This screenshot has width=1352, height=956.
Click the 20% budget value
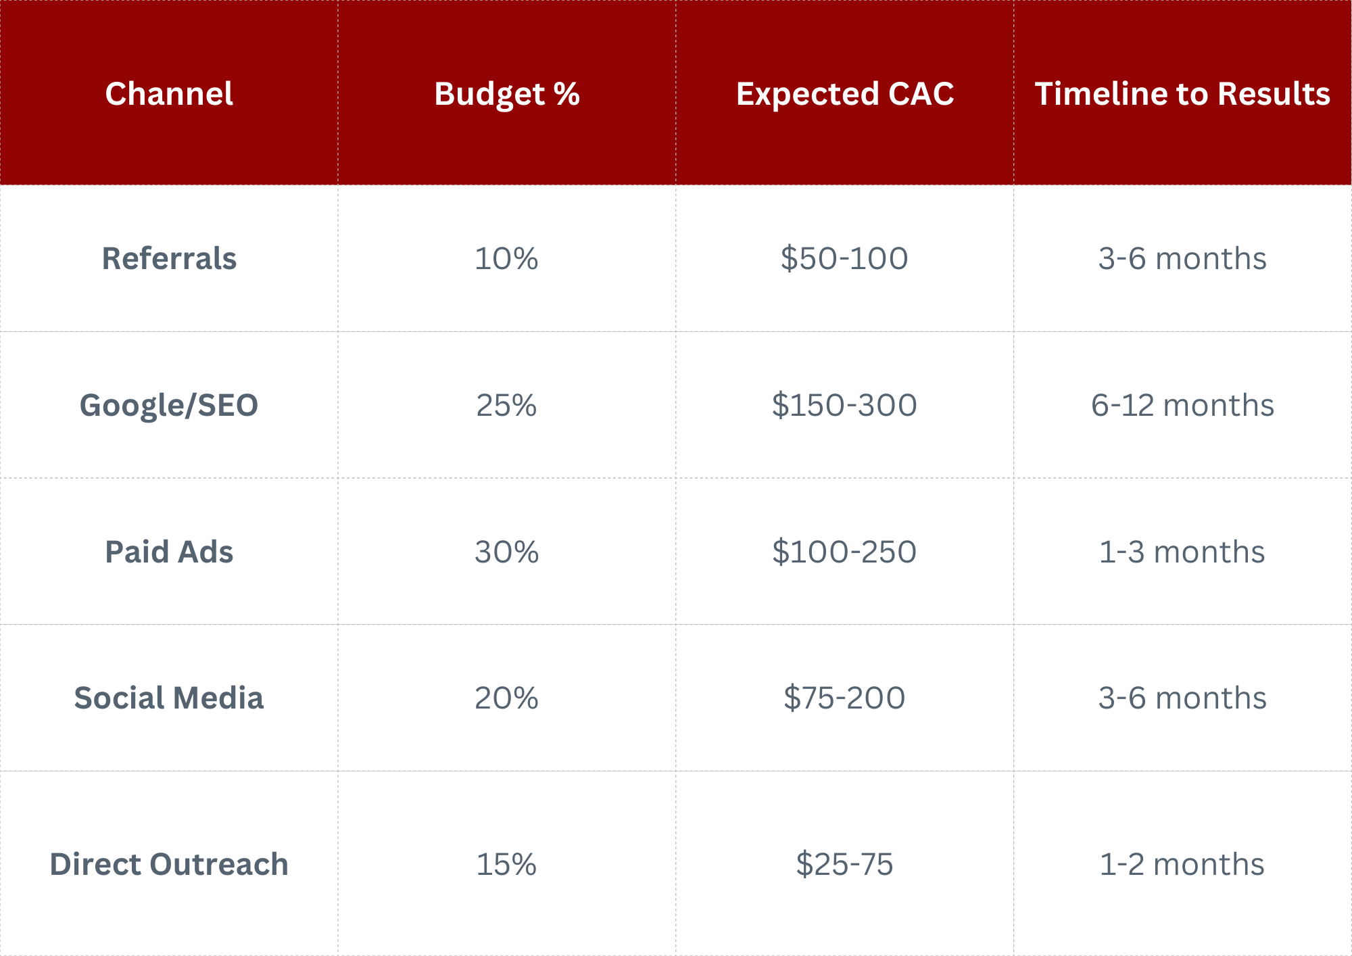point(506,698)
